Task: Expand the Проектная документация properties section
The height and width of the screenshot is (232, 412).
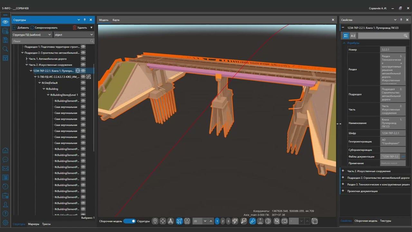Action: click(x=343, y=191)
